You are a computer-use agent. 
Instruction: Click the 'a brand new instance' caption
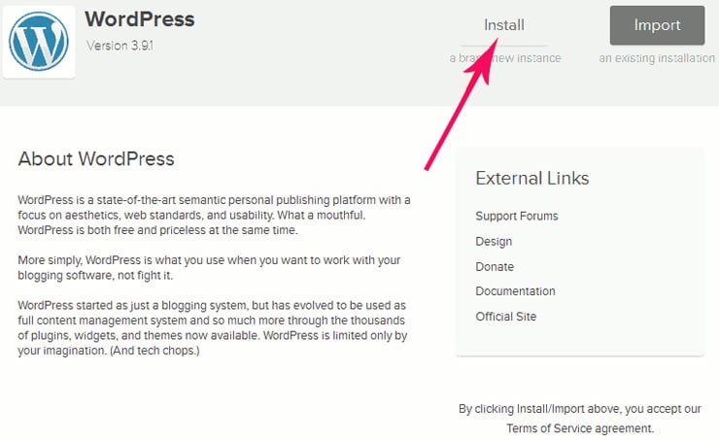[505, 58]
